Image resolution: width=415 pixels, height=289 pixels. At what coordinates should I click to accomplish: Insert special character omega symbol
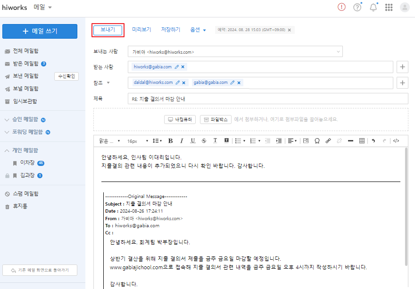click(x=317, y=140)
